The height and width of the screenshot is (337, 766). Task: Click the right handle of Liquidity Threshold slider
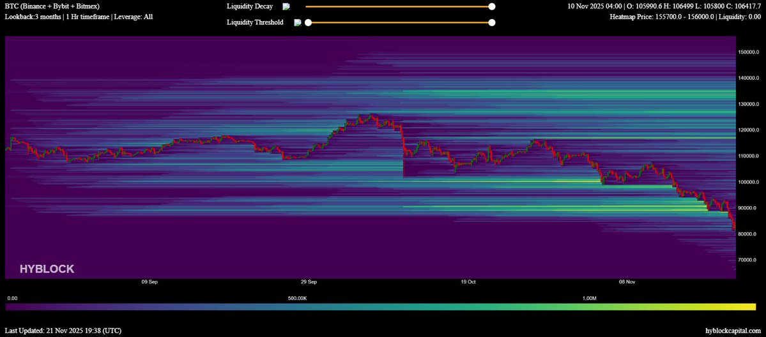point(492,22)
